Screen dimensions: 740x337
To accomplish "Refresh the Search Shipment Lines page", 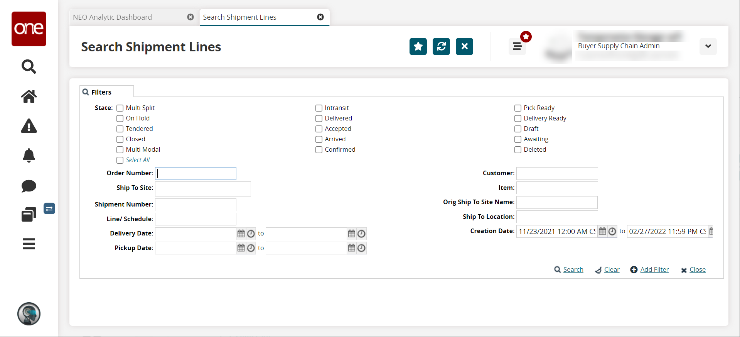I will pyautogui.click(x=441, y=47).
